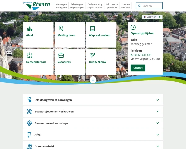Select the Afspraak maken calendar icon

pyautogui.click(x=92, y=29)
